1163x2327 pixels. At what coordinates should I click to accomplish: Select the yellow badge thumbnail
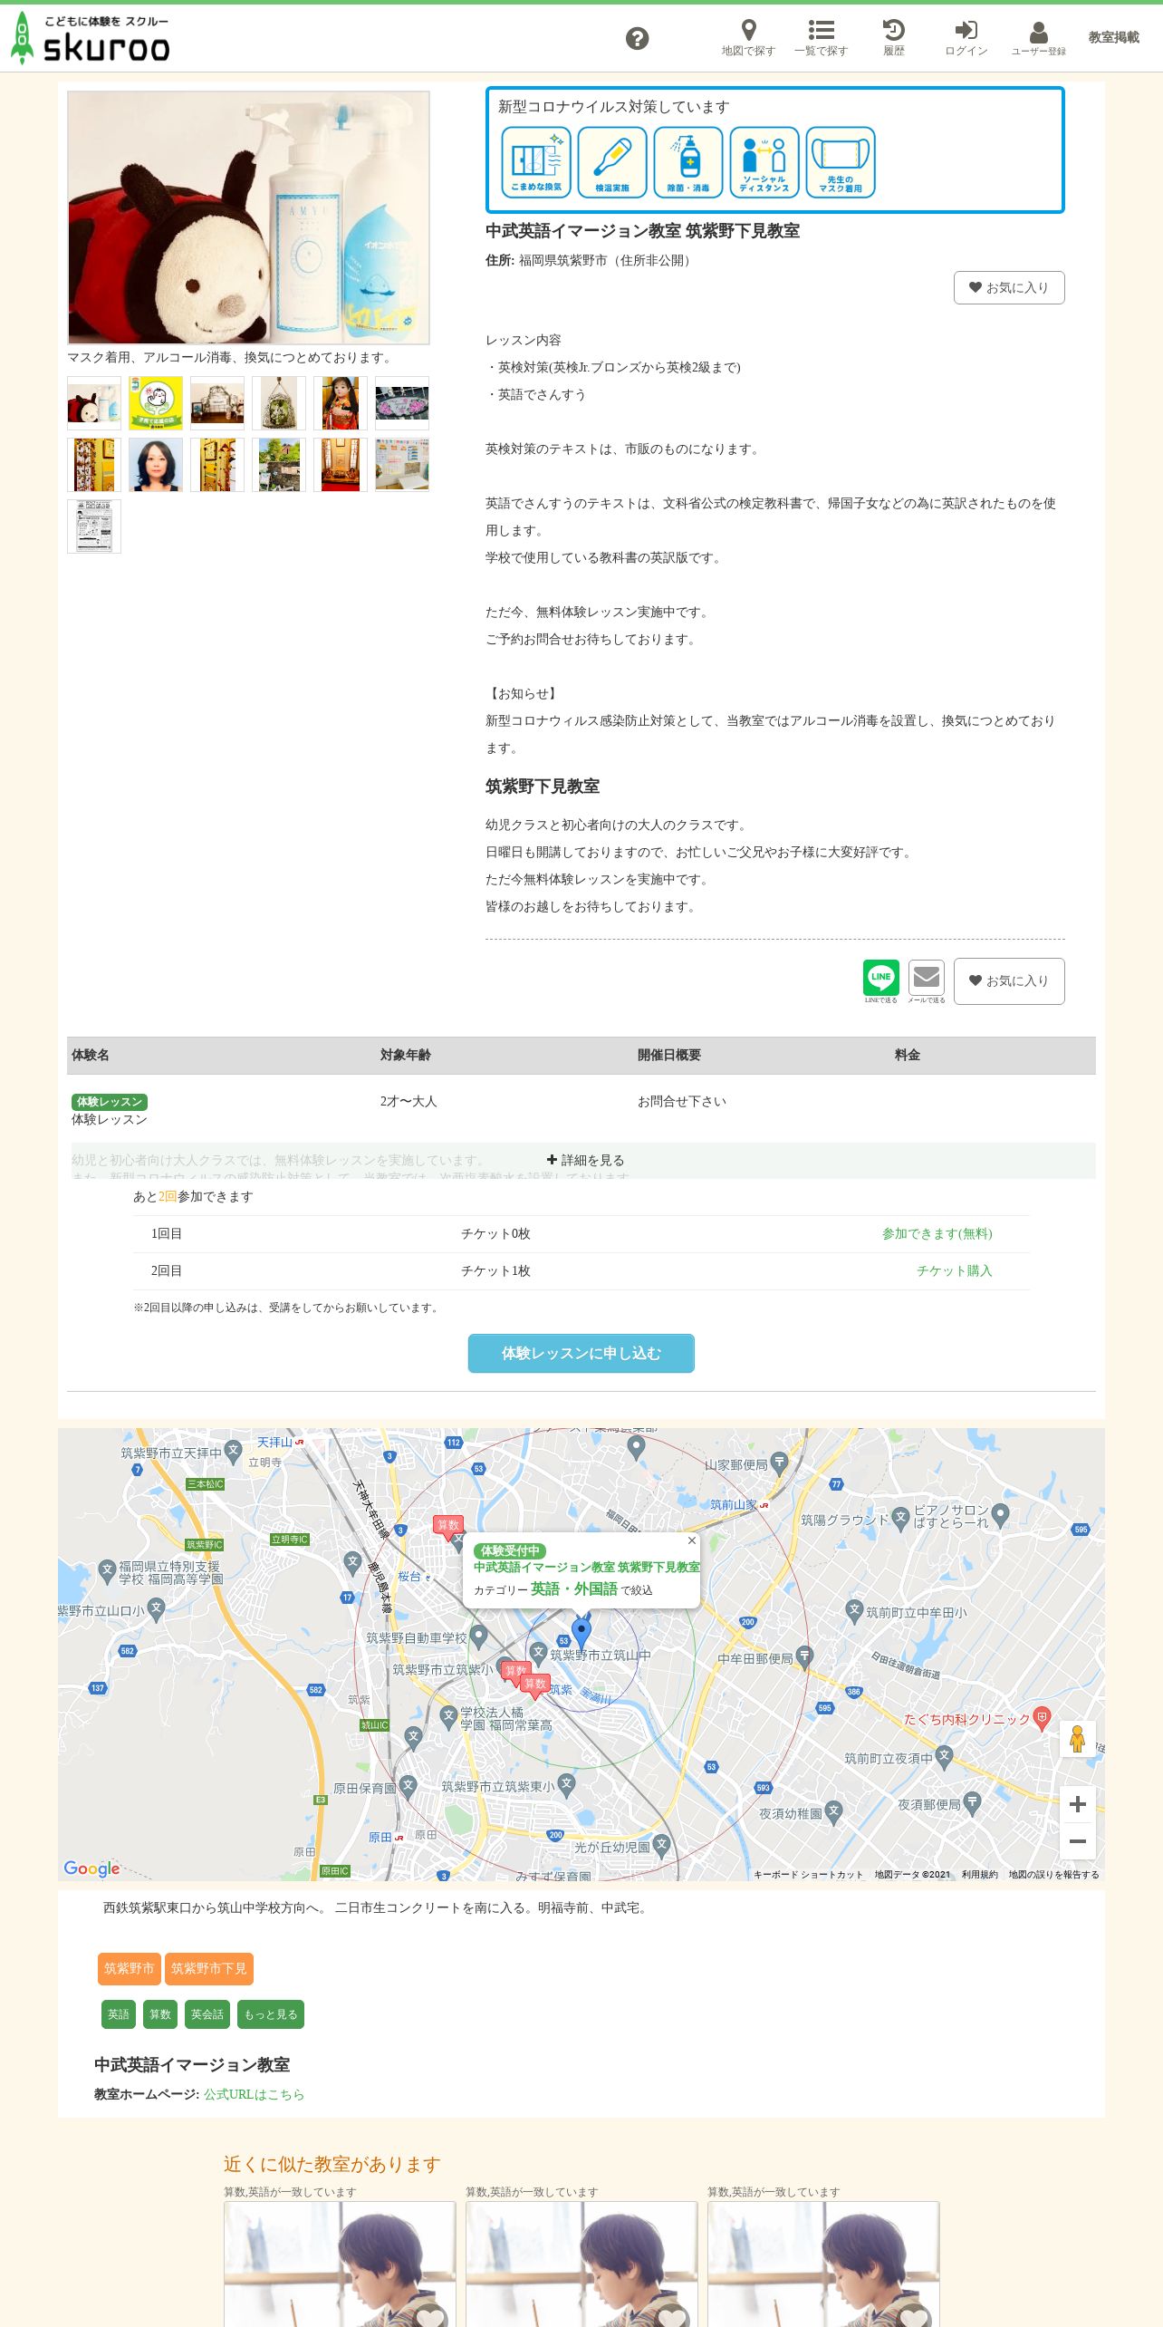click(156, 403)
